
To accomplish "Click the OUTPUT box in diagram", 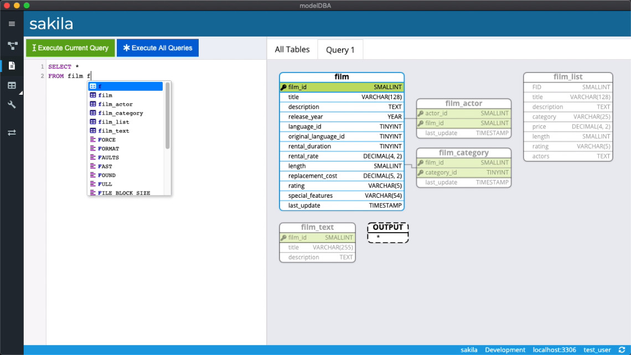I will click(388, 233).
